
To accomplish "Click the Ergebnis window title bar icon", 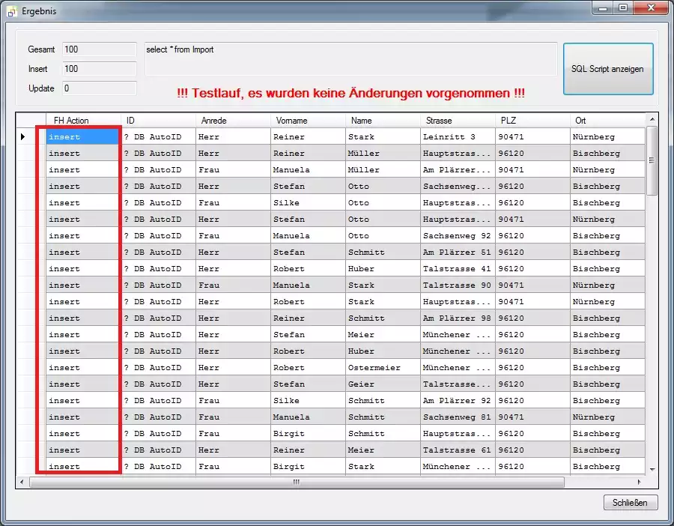I will [12, 11].
